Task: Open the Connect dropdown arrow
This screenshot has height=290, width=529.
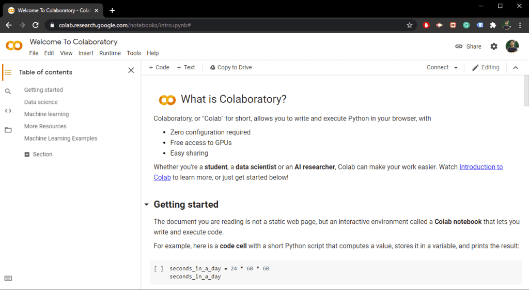Action: click(x=456, y=68)
